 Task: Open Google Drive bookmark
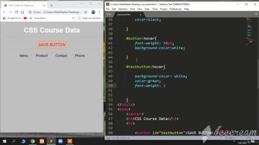point(12,18)
